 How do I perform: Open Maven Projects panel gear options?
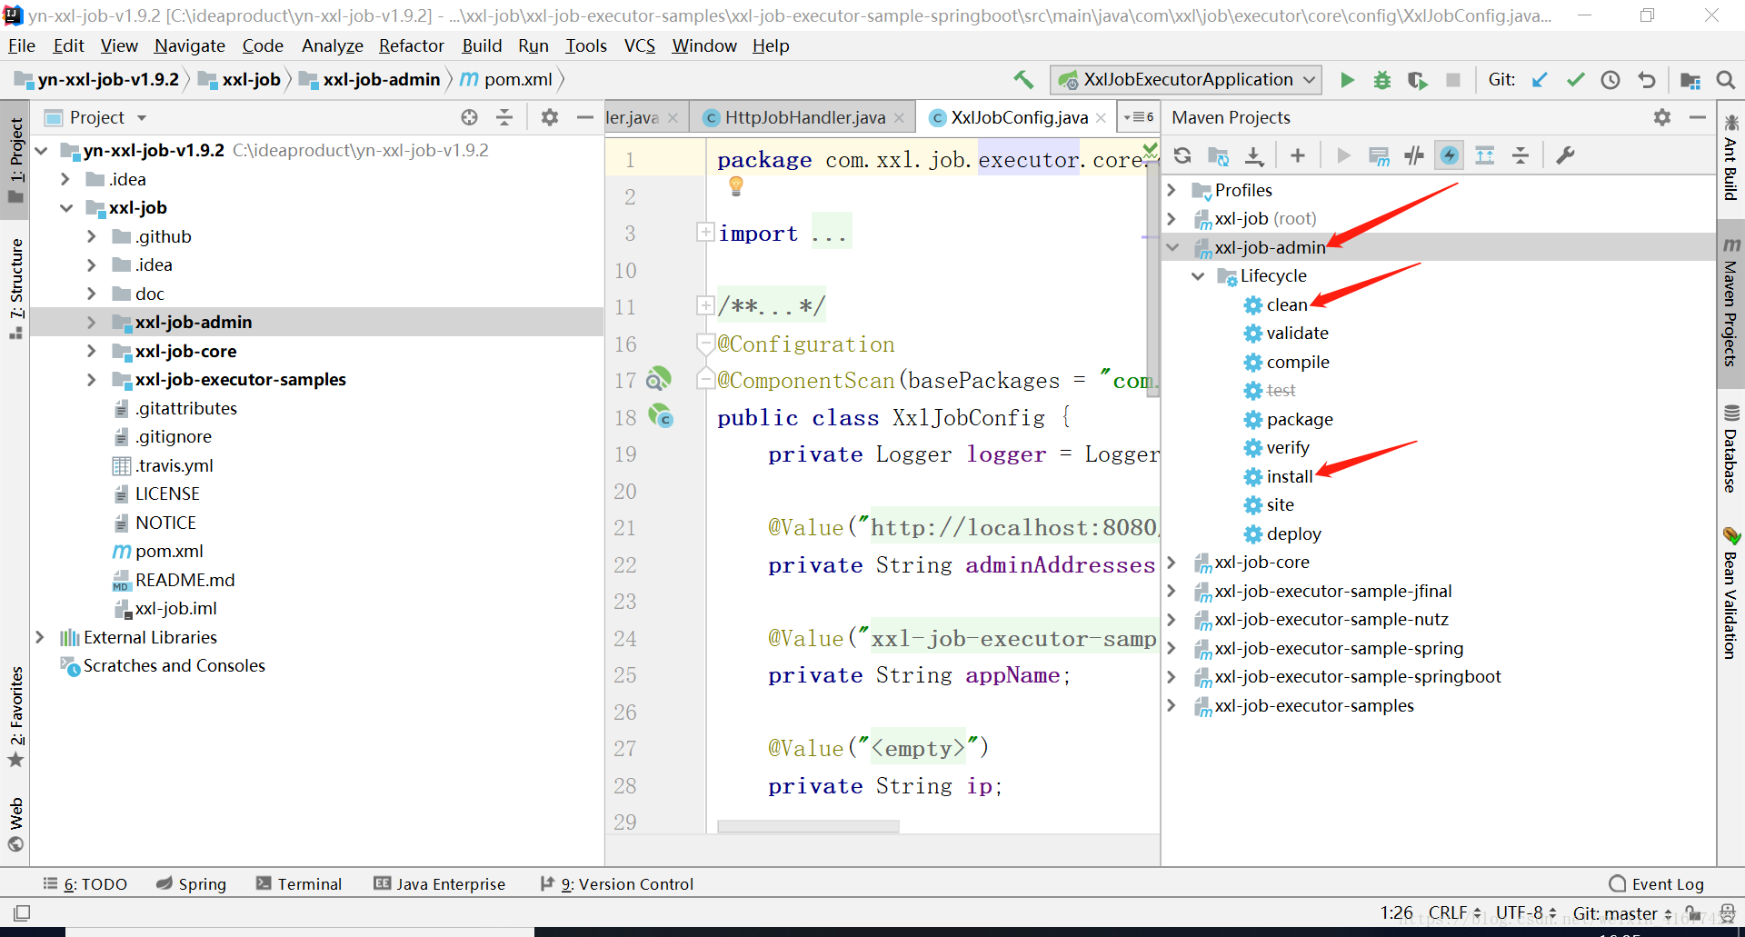pos(1662,117)
